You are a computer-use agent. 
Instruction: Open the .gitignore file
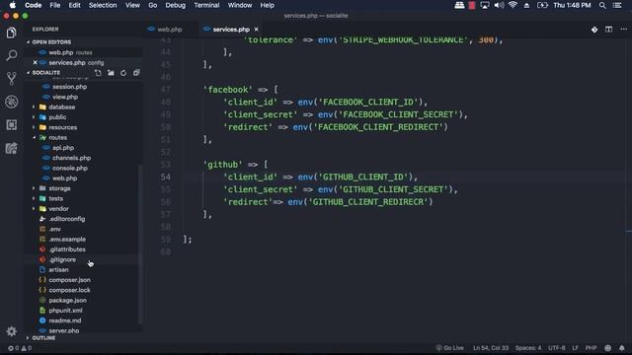[x=62, y=259]
